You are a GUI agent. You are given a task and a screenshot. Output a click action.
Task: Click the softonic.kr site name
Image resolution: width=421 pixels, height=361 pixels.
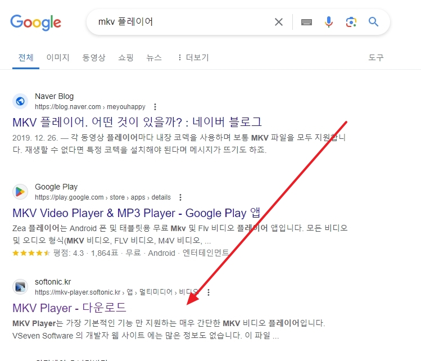tap(53, 282)
